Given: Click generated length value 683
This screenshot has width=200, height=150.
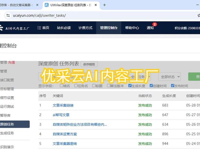Looking at the screenshot, I should click(165, 105).
